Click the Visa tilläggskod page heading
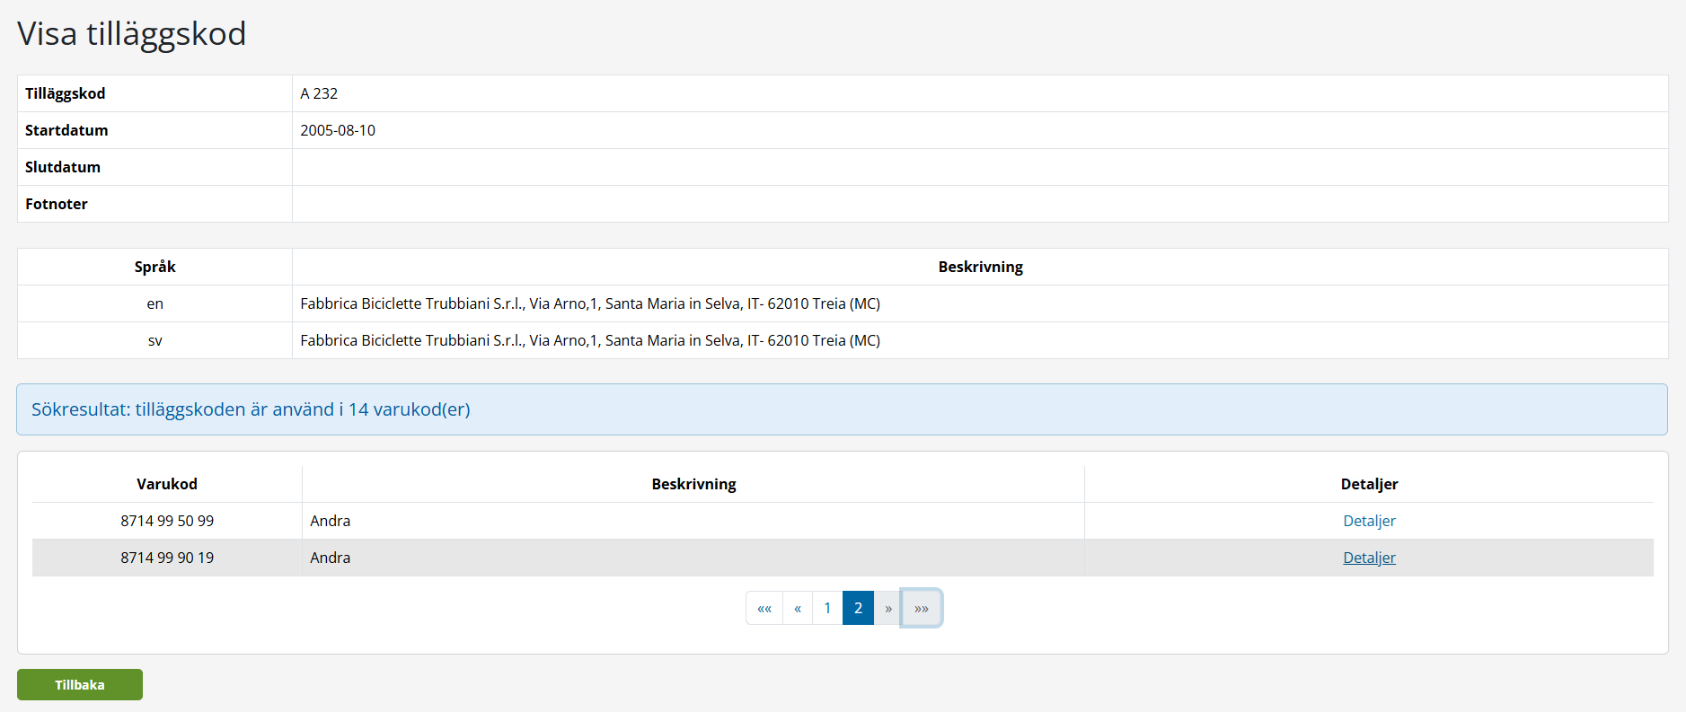 pyautogui.click(x=132, y=34)
